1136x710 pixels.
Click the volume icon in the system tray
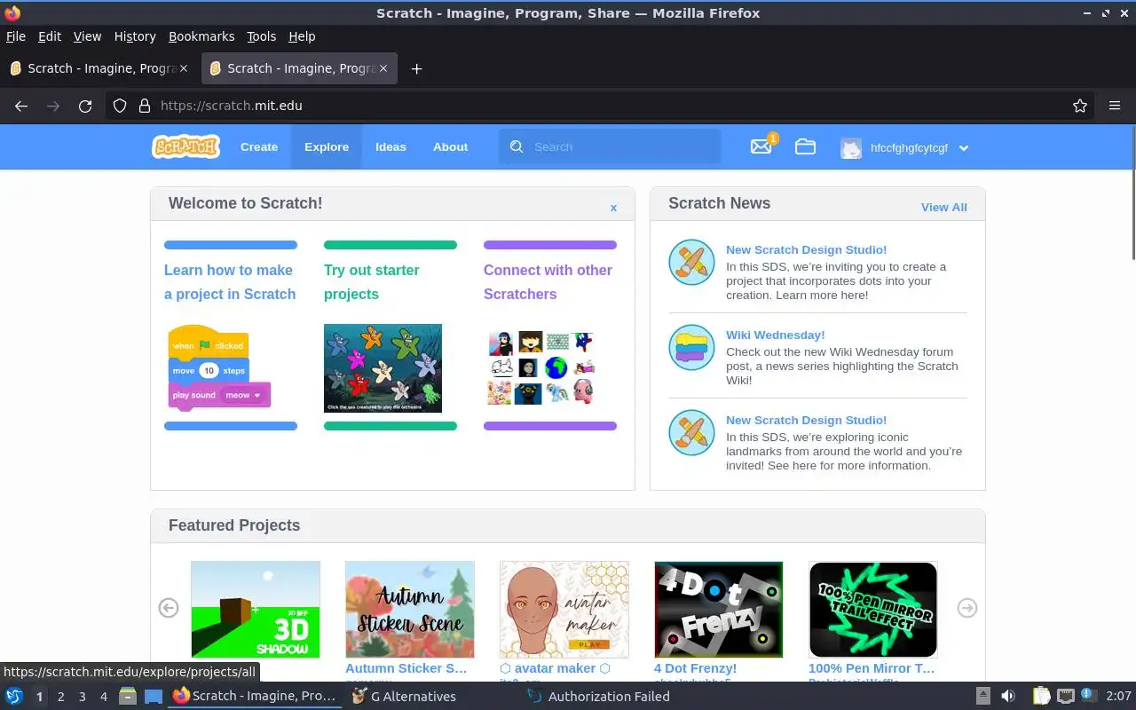click(x=1007, y=696)
